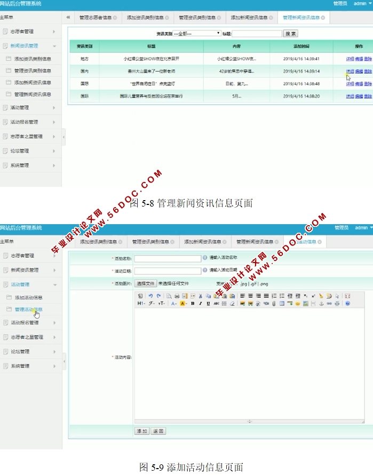Insert a numbered list in the editor
The image size is (373, 475).
[x=274, y=296]
